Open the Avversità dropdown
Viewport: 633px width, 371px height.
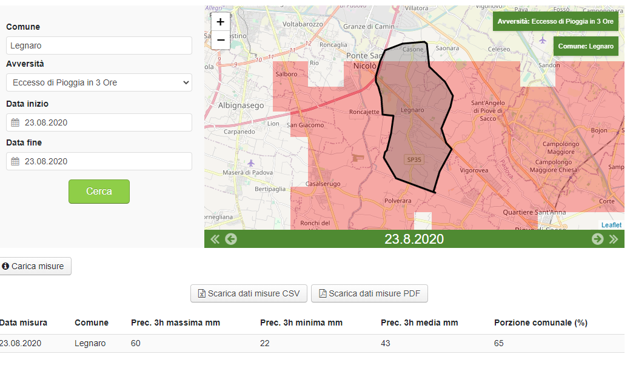(x=99, y=82)
